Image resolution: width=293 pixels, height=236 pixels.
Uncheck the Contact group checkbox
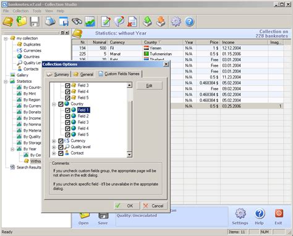click(x=61, y=153)
